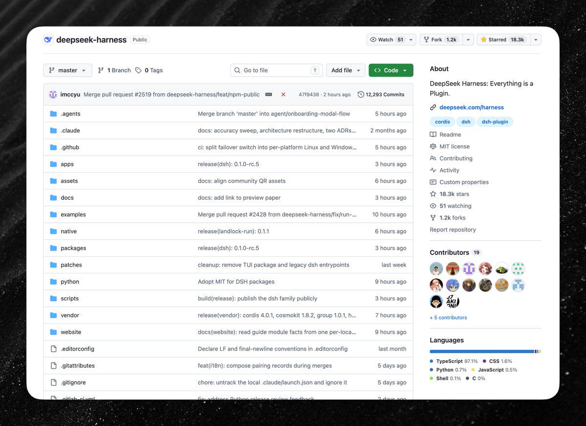This screenshot has width=586, height=426.
Task: Click the .editorconfig file icon
Action: click(x=54, y=349)
